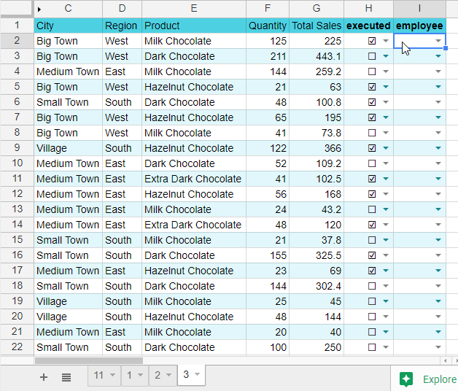Open the All Sheets list icon
Image resolution: width=458 pixels, height=391 pixels.
tap(66, 377)
